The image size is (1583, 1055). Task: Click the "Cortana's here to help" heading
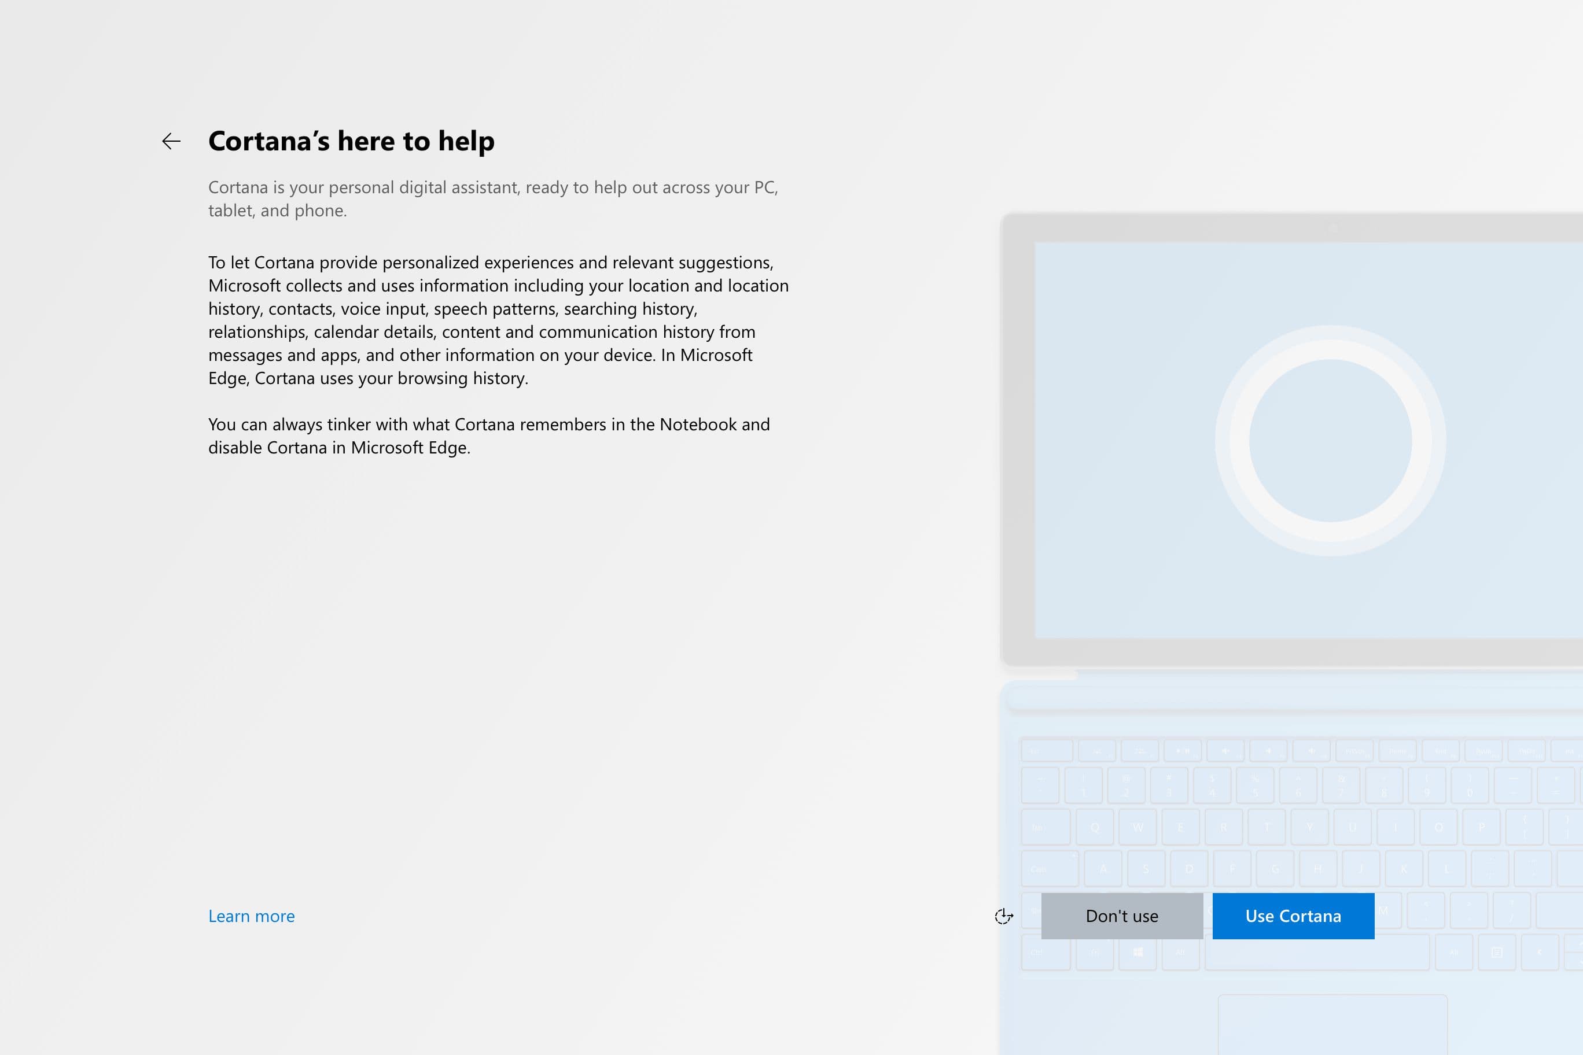[x=351, y=141]
